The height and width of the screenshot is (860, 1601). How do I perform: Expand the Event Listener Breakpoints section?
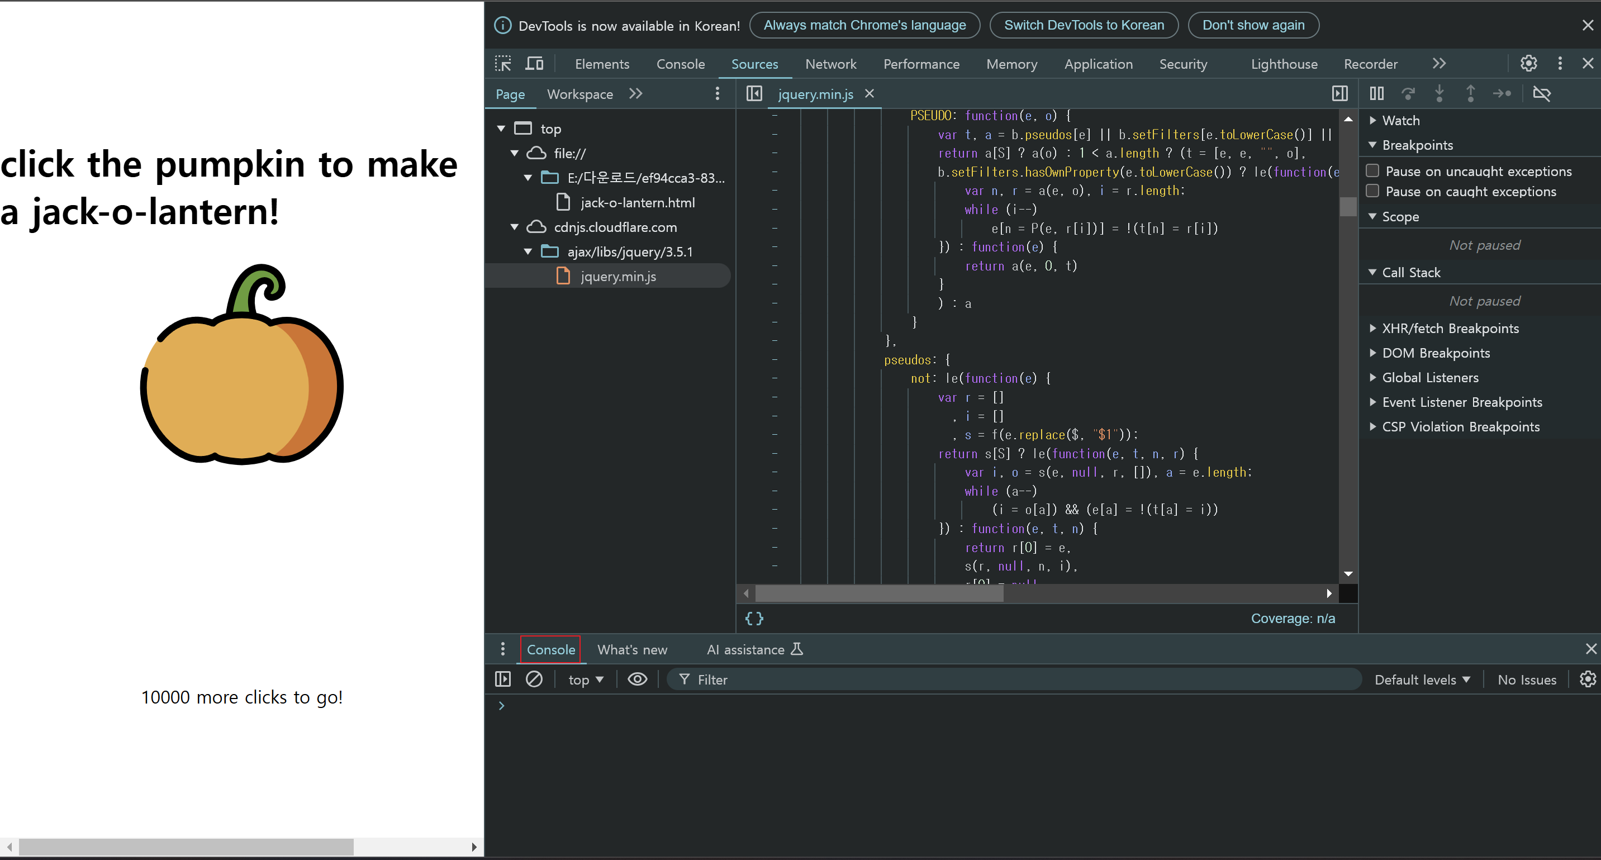pos(1461,402)
